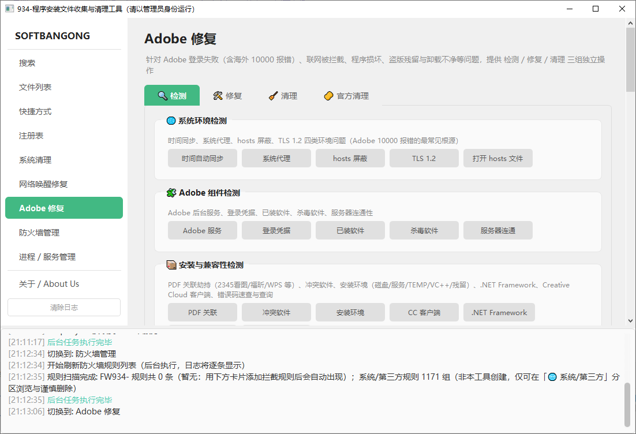Open 进程 / 服务管理 in the sidebar
Viewport: 636px width, 434px height.
(64, 257)
